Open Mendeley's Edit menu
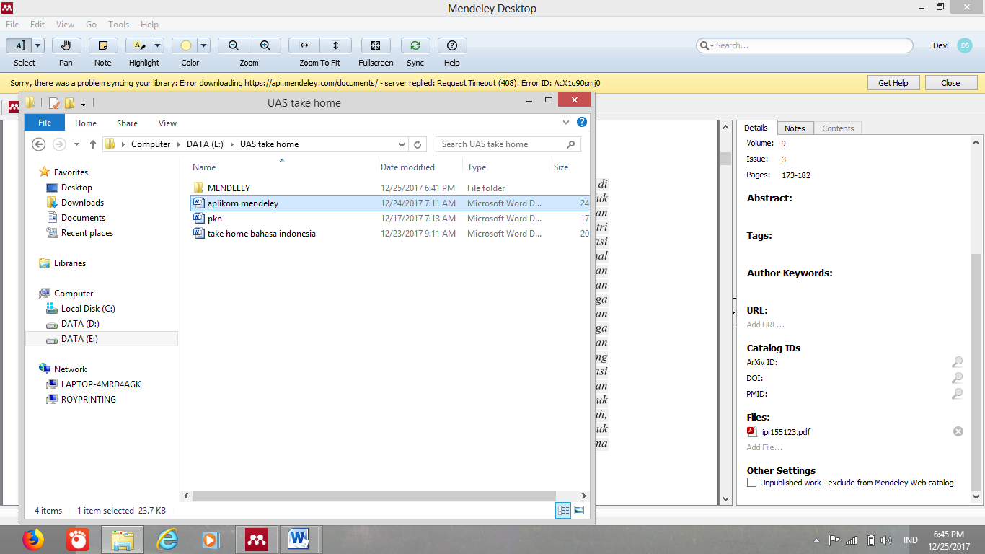This screenshot has width=985, height=554. pos(37,25)
